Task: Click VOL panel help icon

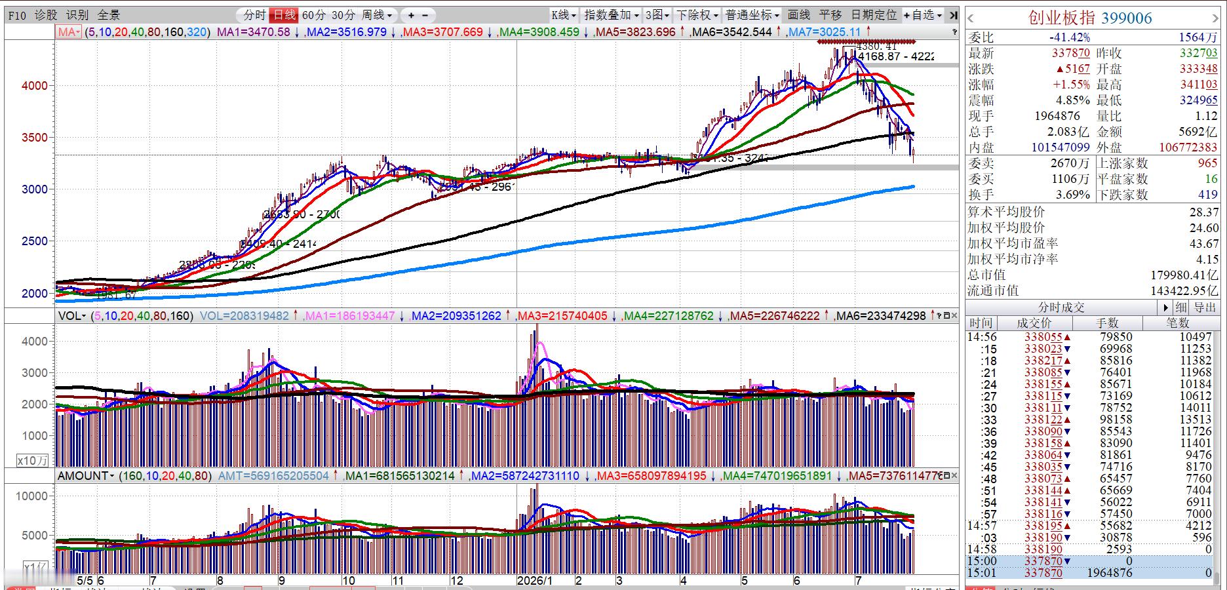Action: tap(939, 315)
